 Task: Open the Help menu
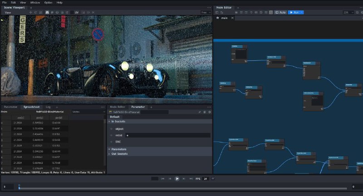[59, 3]
